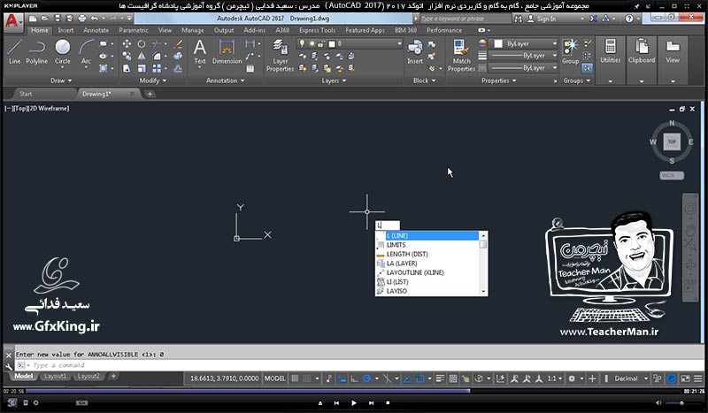Toggle snap mode in status bar
Viewport: 708px width, 413px height.
[x=306, y=379]
